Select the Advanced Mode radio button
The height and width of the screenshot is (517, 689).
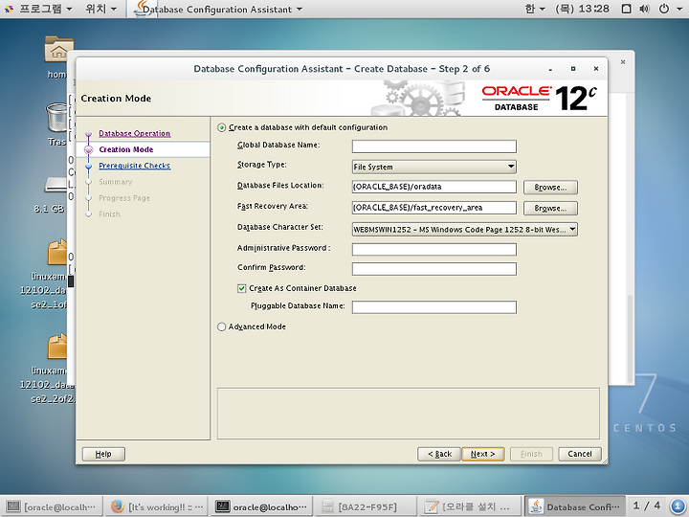tap(221, 326)
